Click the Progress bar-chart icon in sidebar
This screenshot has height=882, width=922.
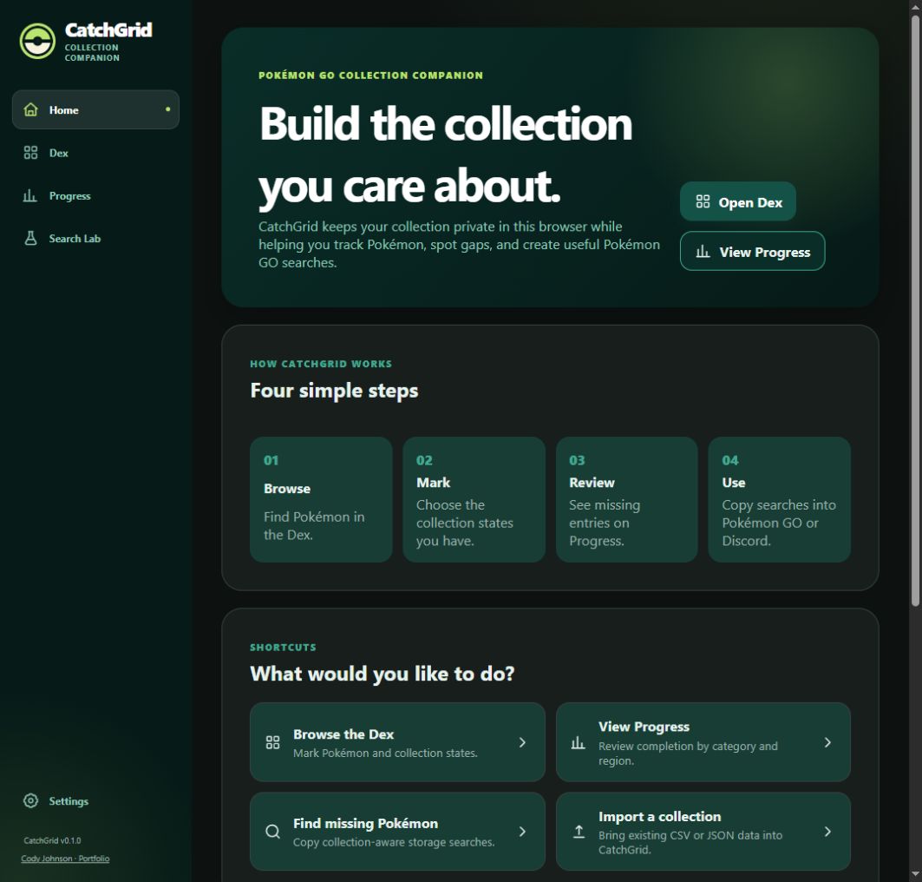30,196
